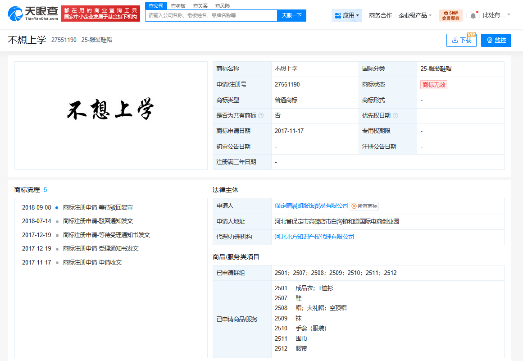Screen dimensions: 523x361
Task: Open the 企业级产品 dropdown
Action: (415, 14)
